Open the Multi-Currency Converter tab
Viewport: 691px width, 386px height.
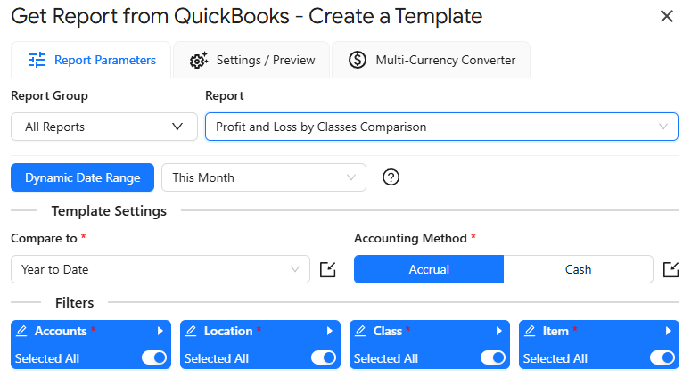click(432, 60)
